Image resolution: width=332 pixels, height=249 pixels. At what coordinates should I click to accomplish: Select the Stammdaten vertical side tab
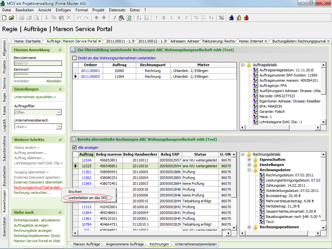[x=4, y=227]
